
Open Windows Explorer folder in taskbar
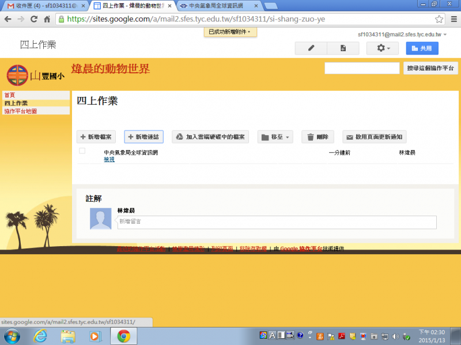click(68, 336)
